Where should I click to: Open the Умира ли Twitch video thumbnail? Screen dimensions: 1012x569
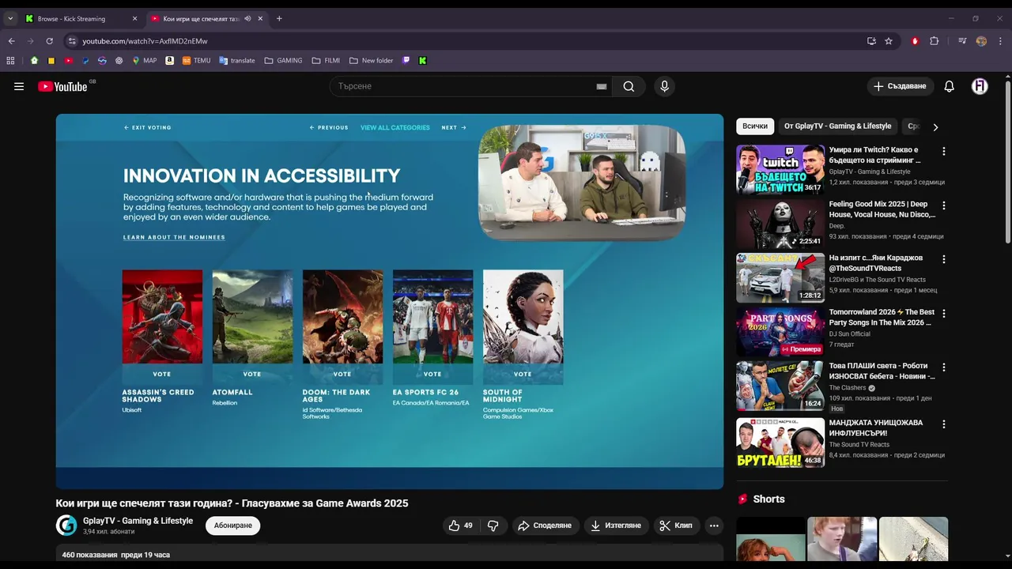click(780, 169)
